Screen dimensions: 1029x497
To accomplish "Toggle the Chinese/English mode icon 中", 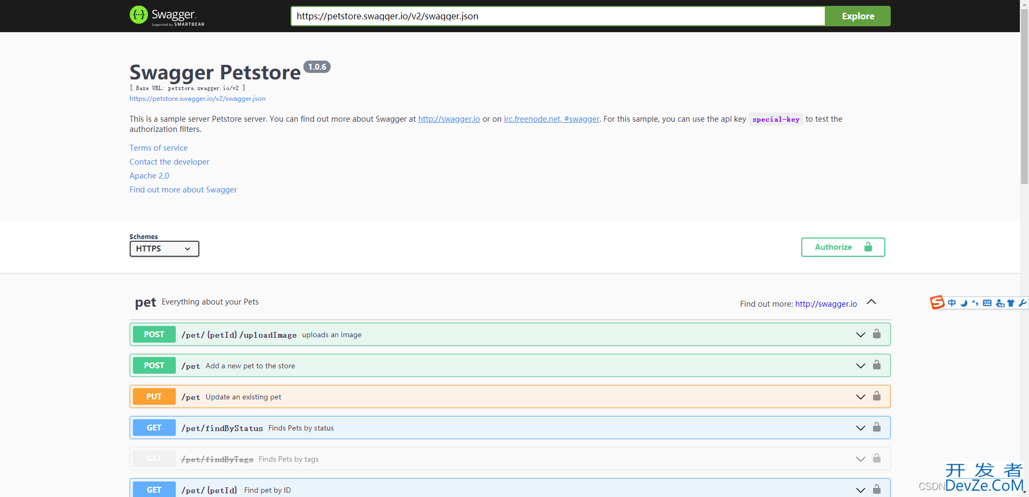I will [952, 303].
